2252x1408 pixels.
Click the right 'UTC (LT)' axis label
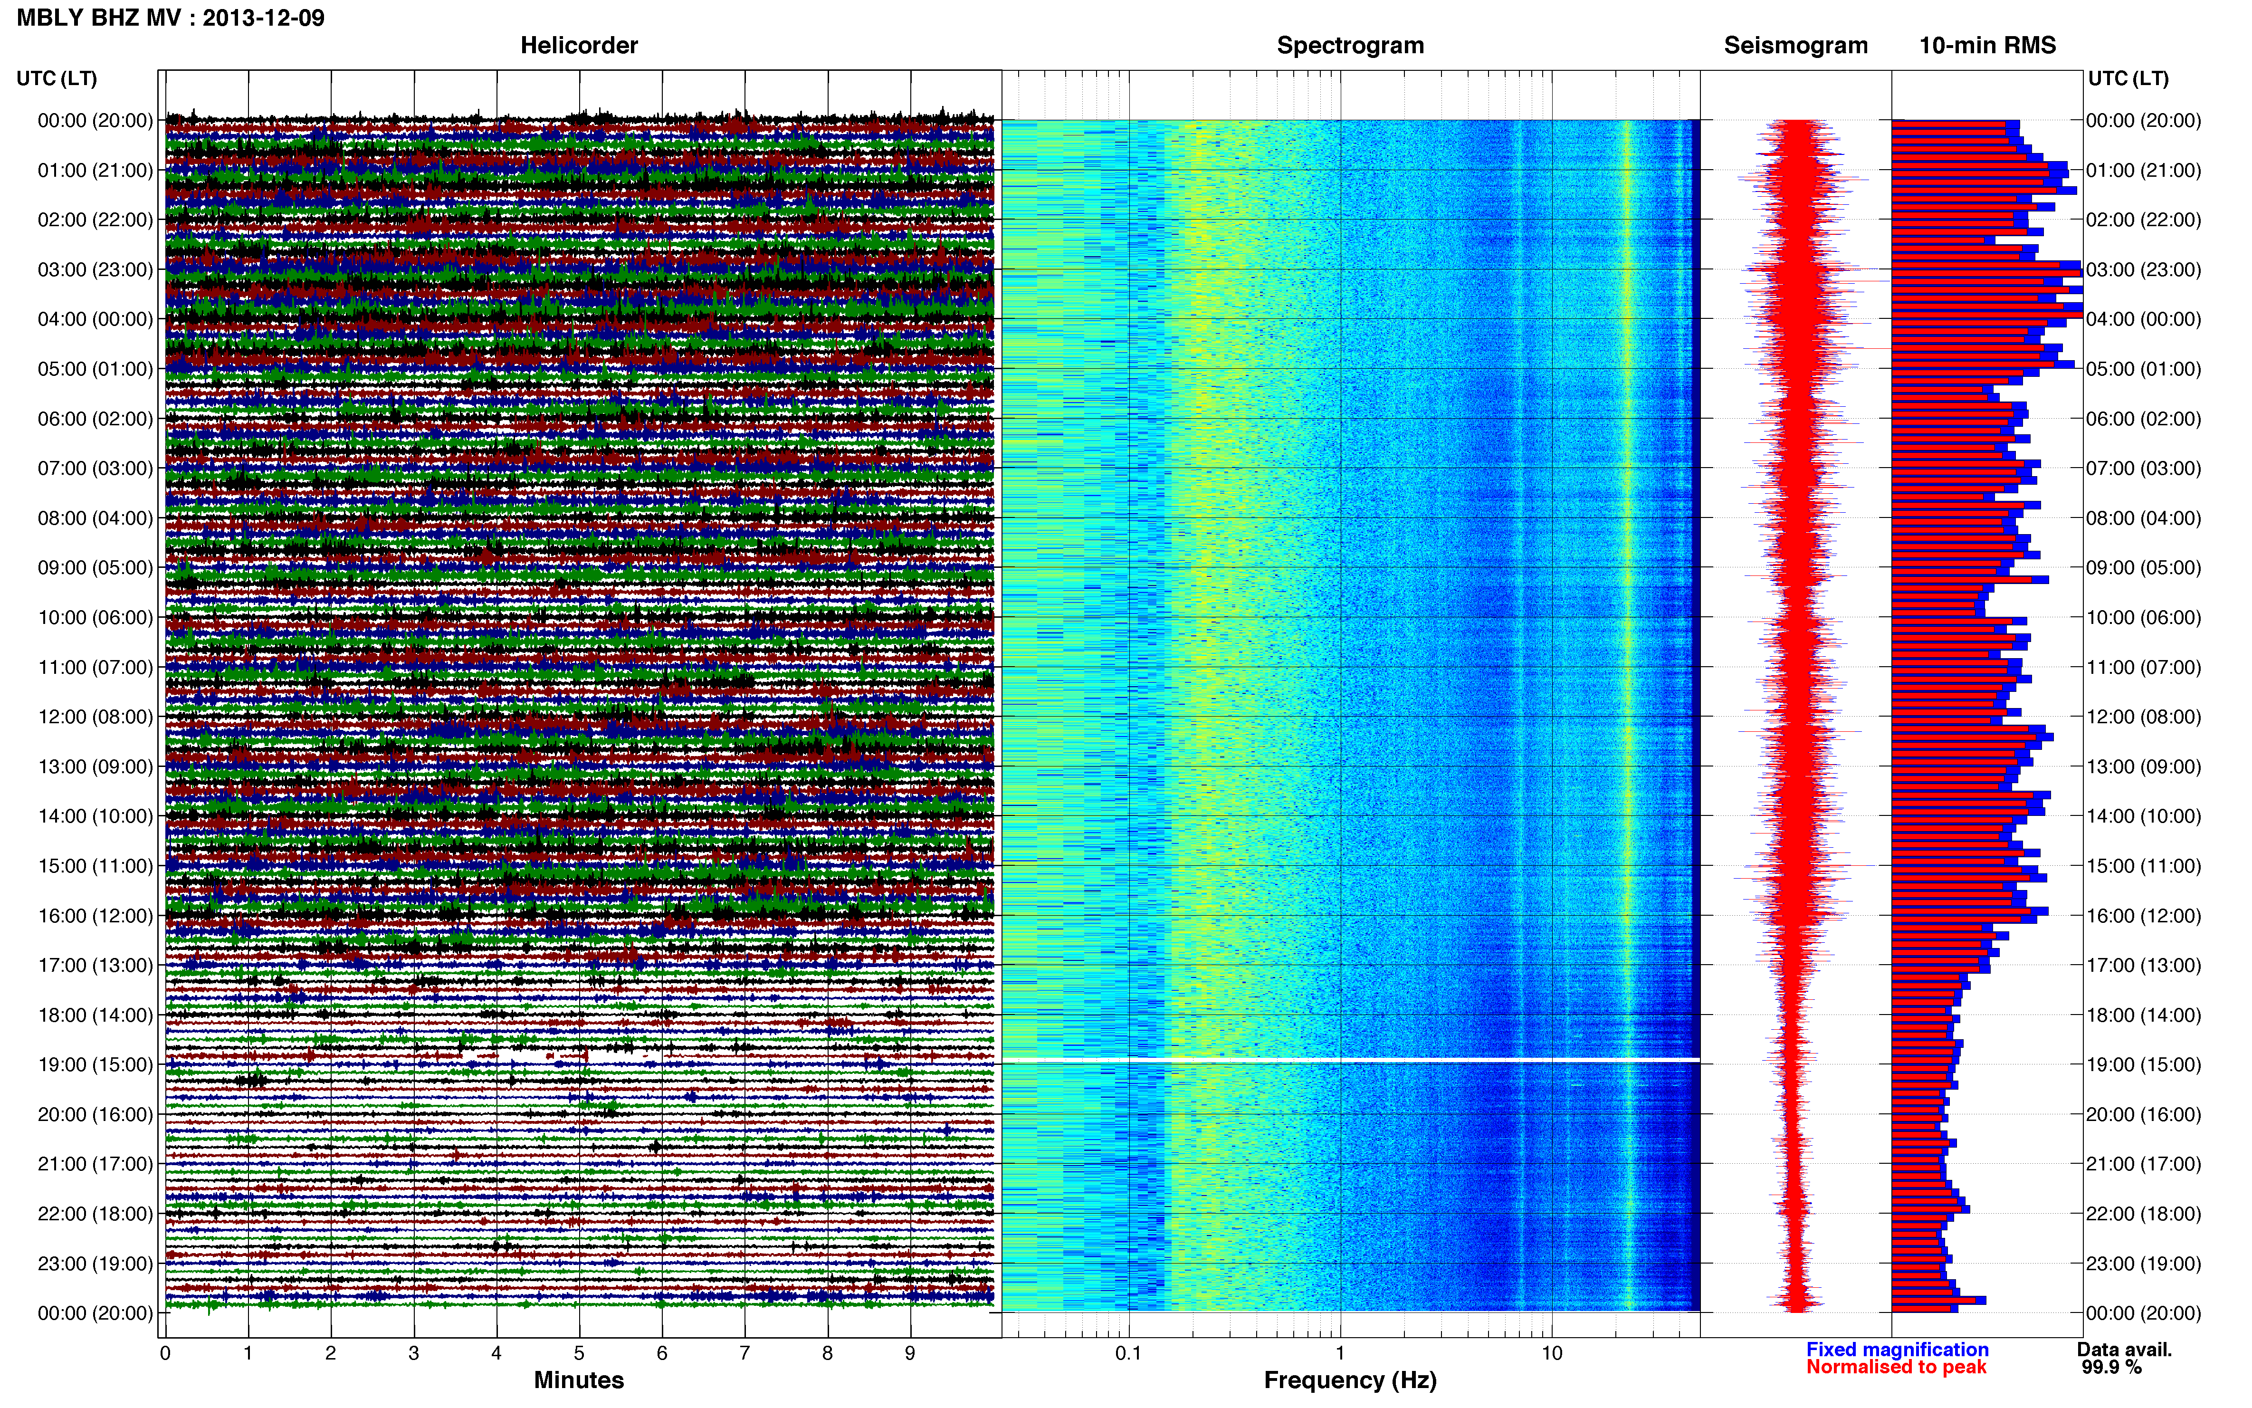coord(2128,78)
